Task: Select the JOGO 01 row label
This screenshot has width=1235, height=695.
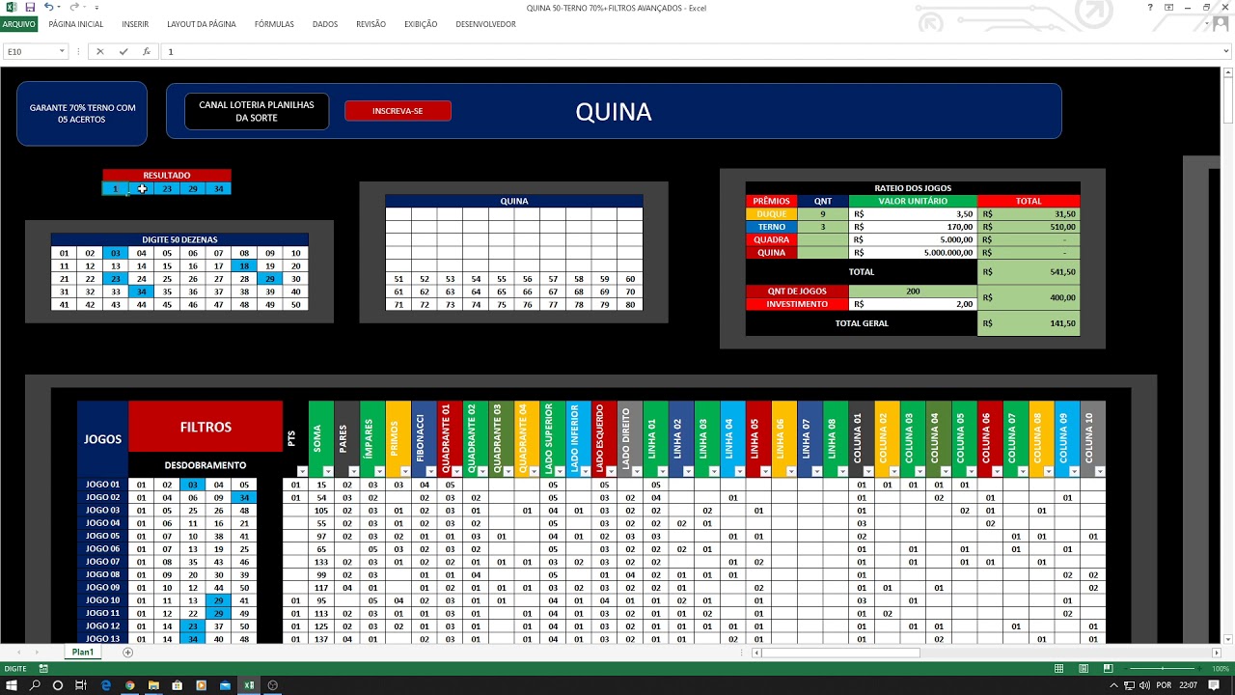Action: pyautogui.click(x=102, y=485)
